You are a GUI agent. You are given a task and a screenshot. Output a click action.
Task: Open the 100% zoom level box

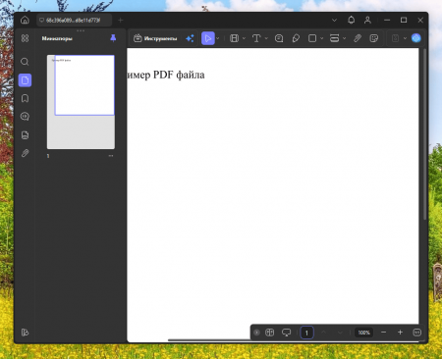coord(363,333)
